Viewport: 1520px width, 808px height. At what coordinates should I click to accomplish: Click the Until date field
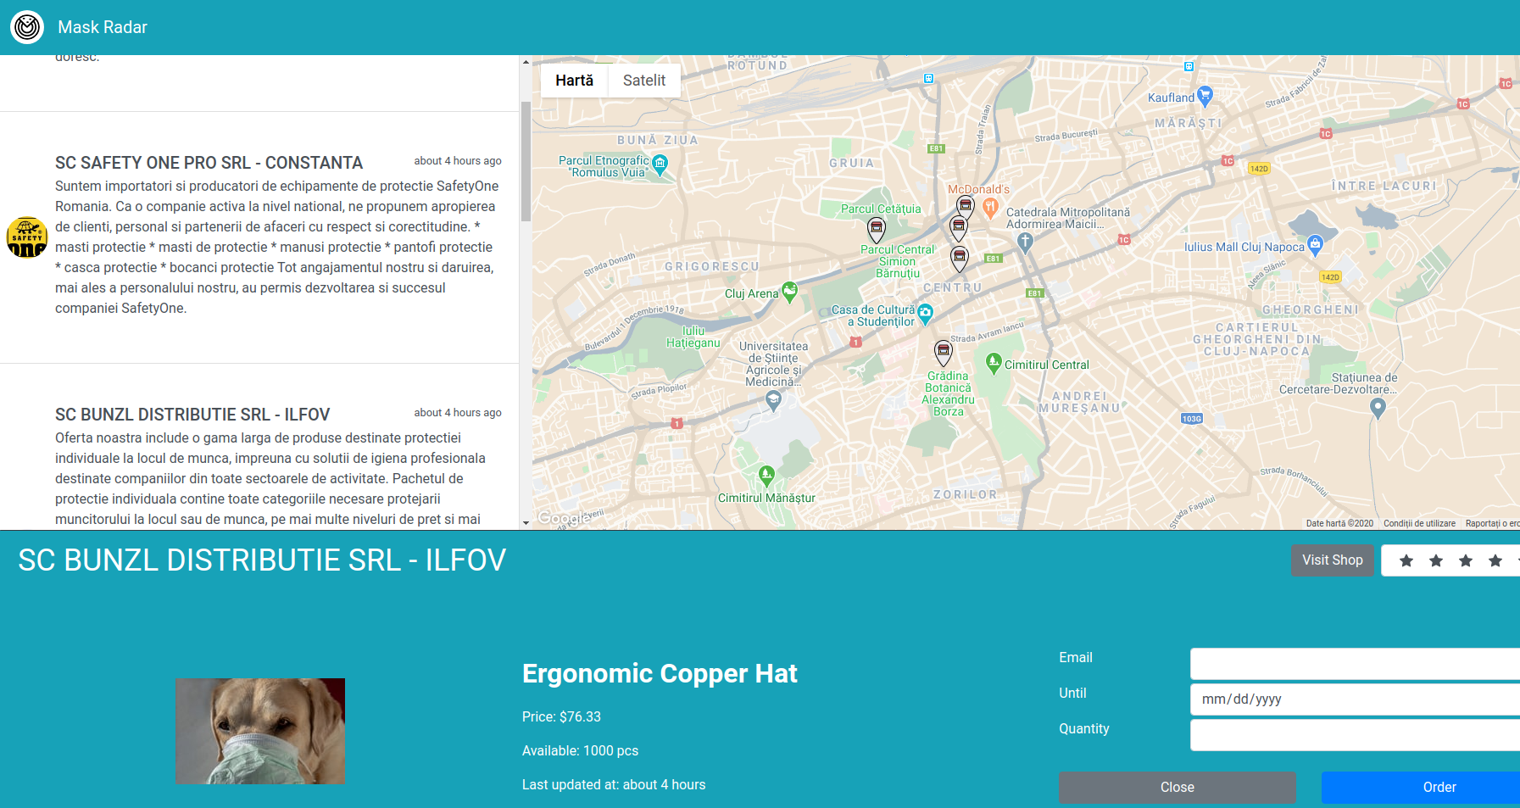[x=1355, y=699]
